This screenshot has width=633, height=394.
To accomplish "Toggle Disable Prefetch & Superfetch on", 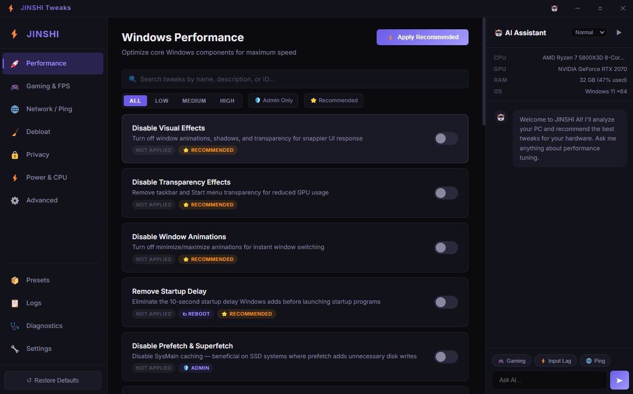I will coord(446,357).
